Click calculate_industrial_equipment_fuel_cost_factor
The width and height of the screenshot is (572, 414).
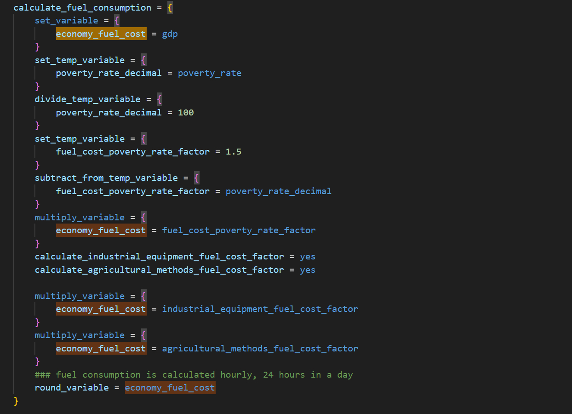[x=159, y=257]
